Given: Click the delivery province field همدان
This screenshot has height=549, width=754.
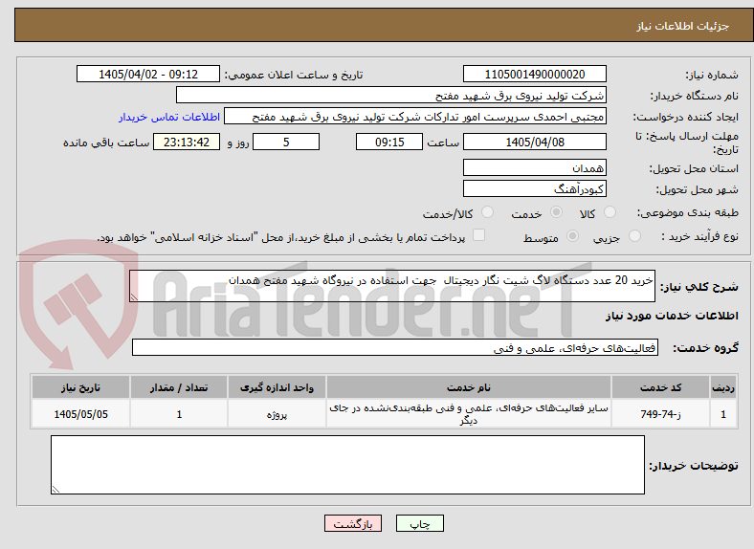Looking at the screenshot, I should click(x=534, y=167).
